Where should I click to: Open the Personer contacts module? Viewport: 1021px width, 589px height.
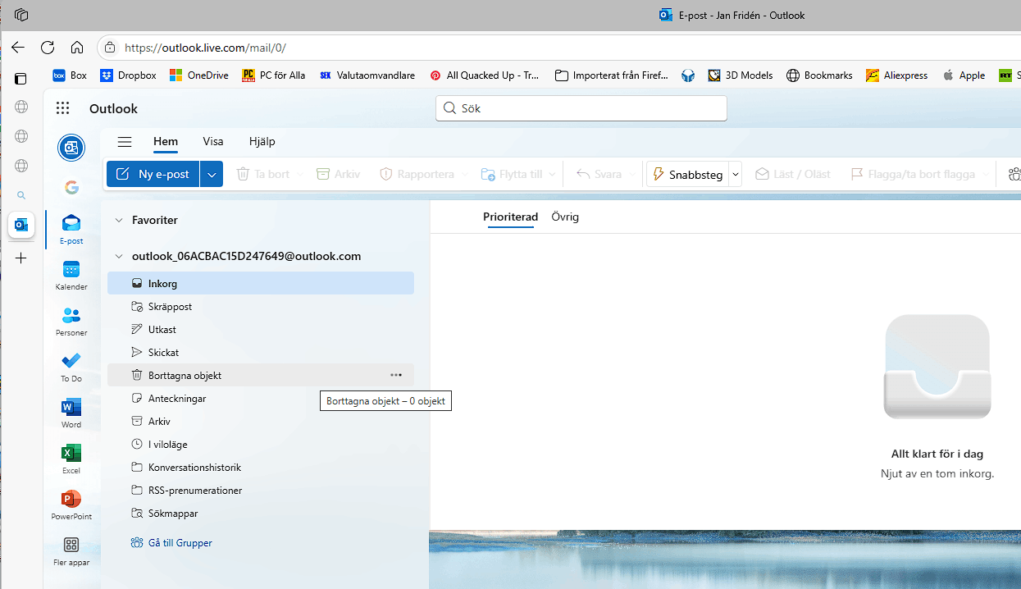(71, 322)
